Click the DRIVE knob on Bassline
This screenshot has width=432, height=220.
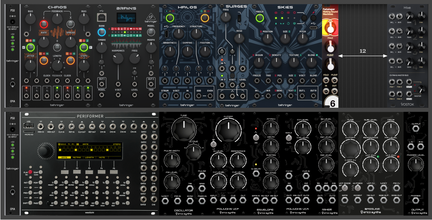(x=391, y=129)
